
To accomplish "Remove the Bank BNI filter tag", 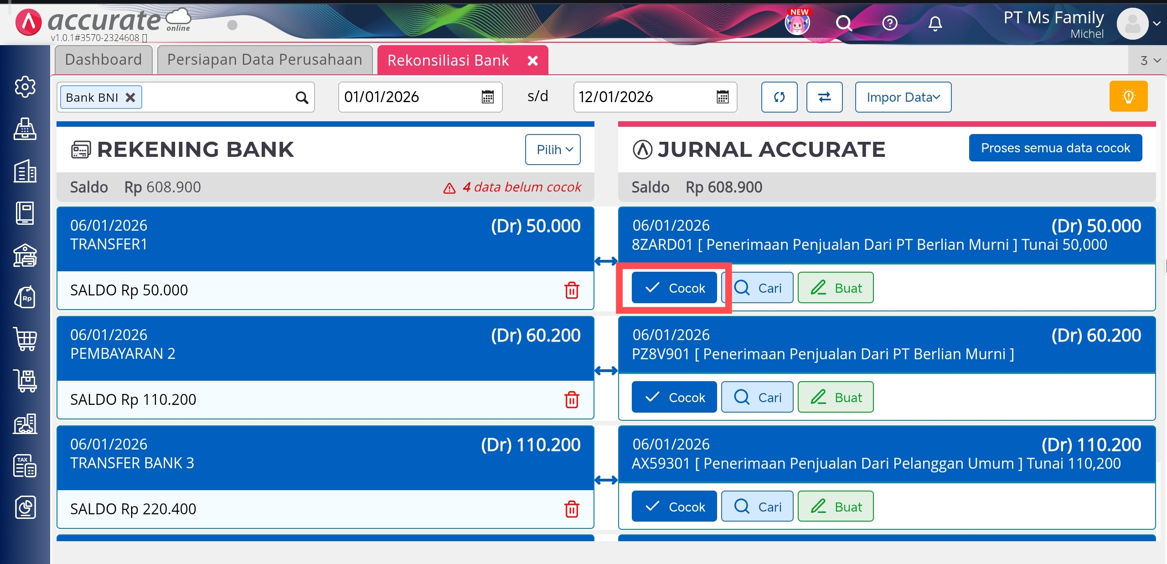I will tap(130, 97).
